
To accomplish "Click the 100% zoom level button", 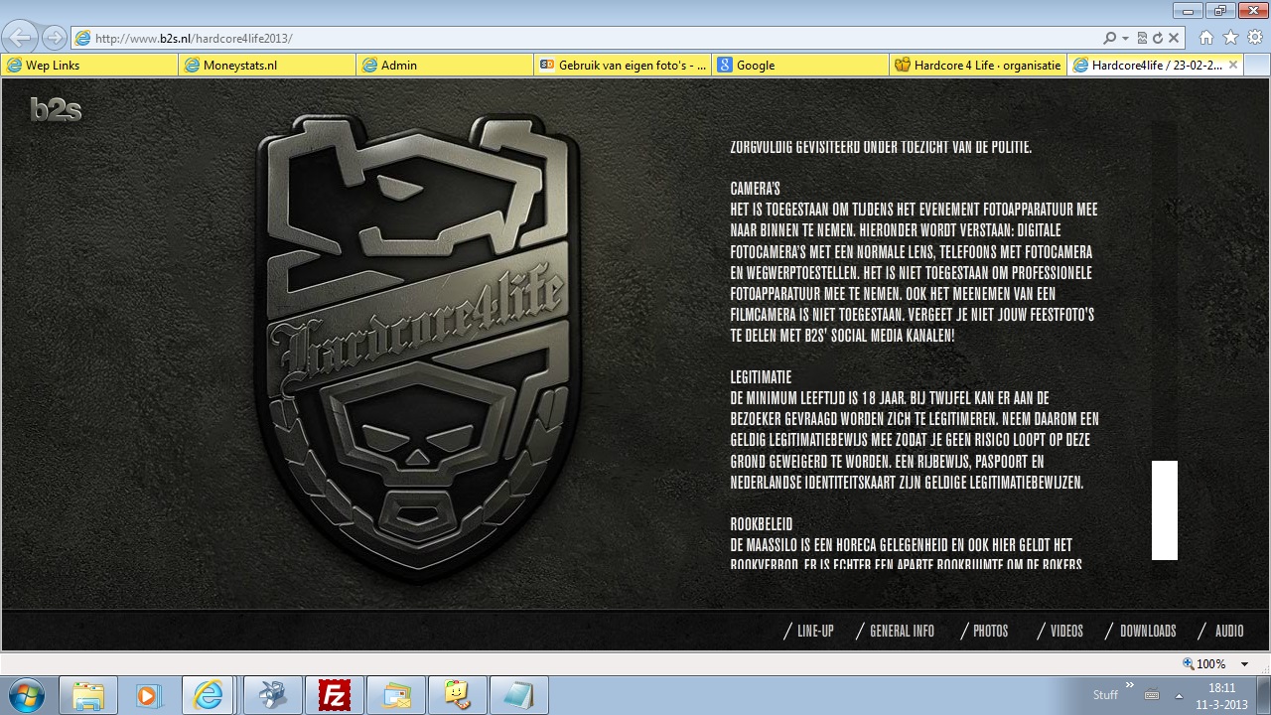I will pos(1203,663).
